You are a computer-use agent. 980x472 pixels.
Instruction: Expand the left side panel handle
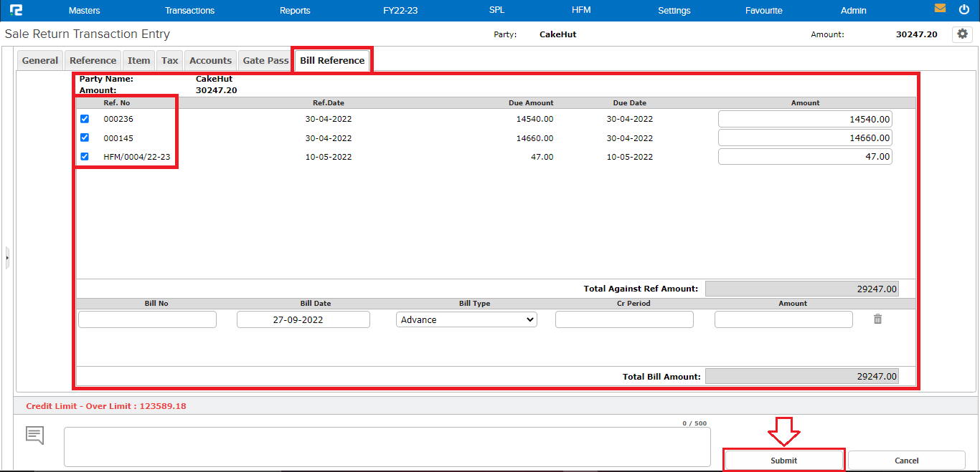pos(7,257)
